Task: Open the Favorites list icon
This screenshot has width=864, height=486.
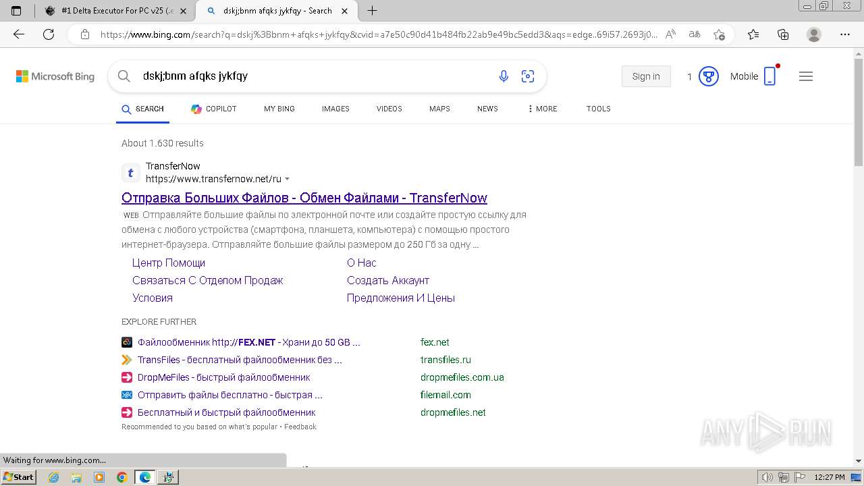Action: 753,34
